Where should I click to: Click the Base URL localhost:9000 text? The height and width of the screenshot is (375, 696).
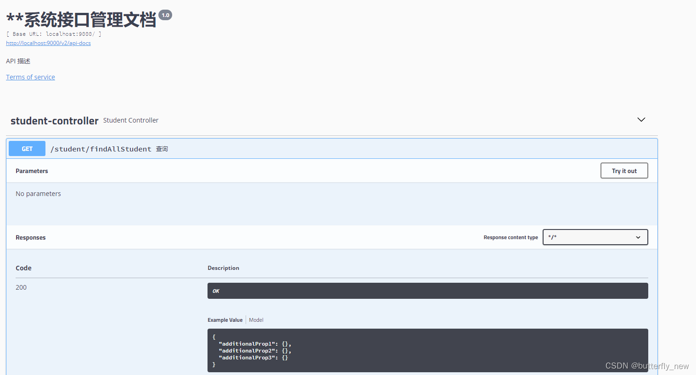tap(54, 34)
